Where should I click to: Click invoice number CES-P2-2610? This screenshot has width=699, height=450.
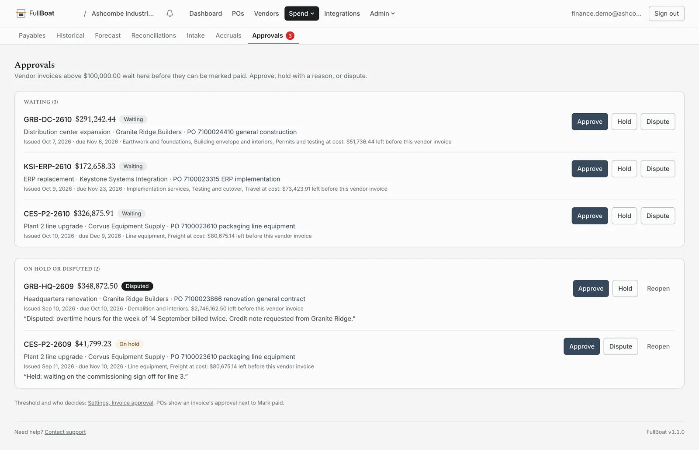coord(47,214)
